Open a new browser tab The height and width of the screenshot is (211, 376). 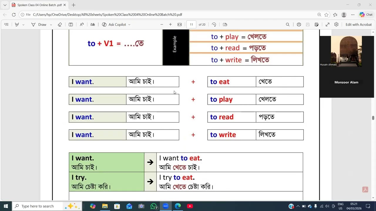tap(73, 5)
